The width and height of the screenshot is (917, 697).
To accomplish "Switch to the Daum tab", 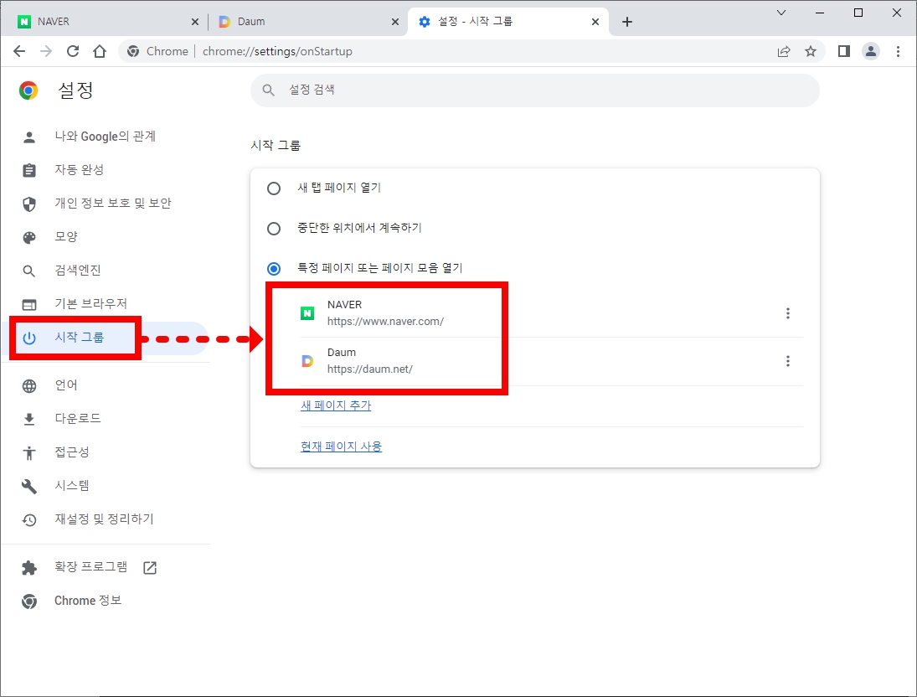I will [307, 22].
